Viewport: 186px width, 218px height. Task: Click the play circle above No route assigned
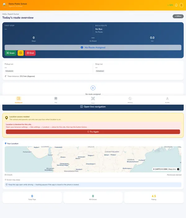coord(93,88)
